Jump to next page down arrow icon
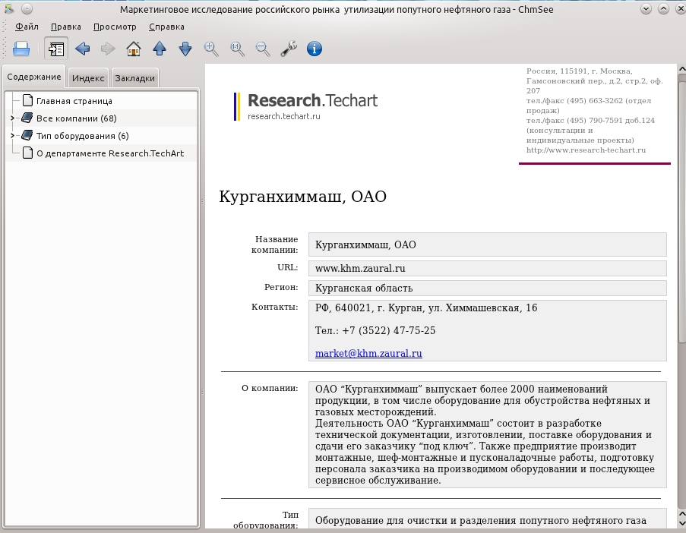This screenshot has height=533, width=686. point(185,49)
